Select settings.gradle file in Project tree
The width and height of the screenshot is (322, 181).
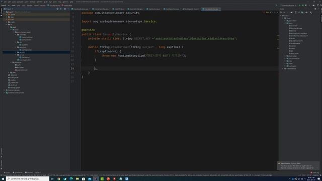point(15,87)
